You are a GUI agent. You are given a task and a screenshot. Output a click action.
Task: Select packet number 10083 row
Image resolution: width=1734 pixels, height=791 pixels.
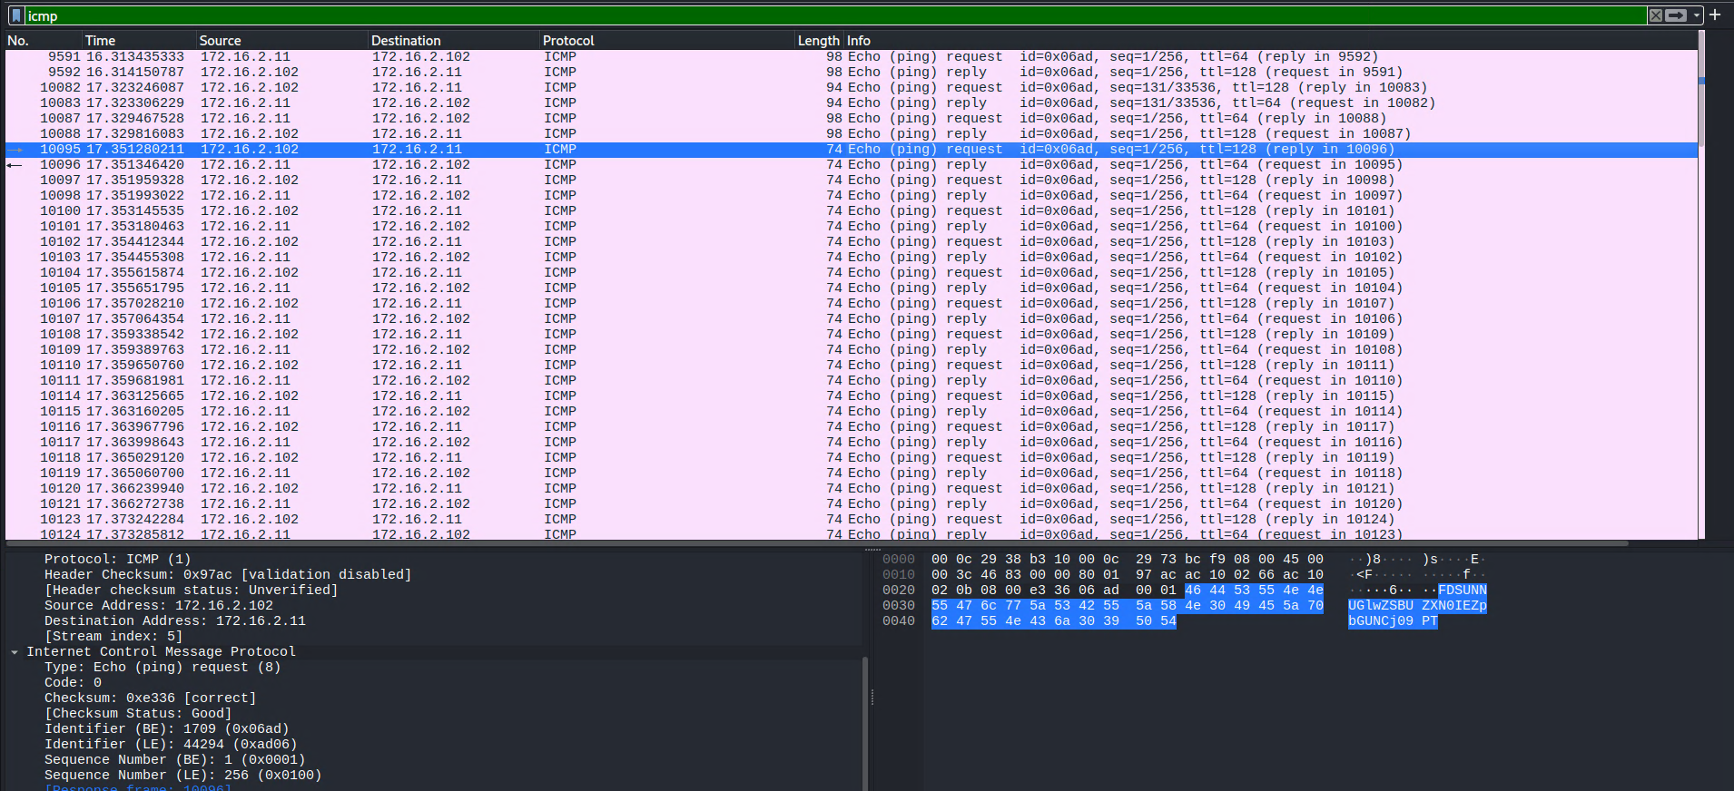(851, 103)
